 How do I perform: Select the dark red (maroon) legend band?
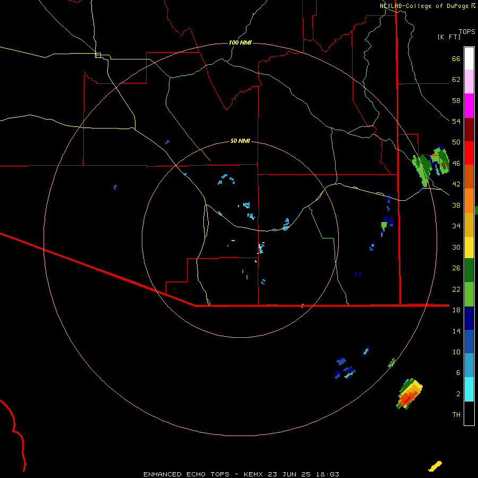click(469, 129)
